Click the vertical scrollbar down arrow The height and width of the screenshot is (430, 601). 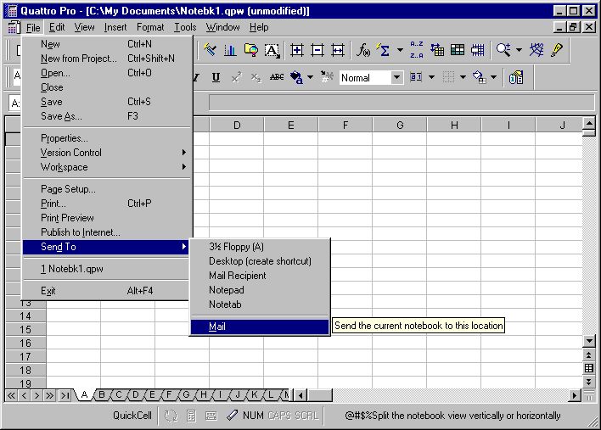click(589, 341)
